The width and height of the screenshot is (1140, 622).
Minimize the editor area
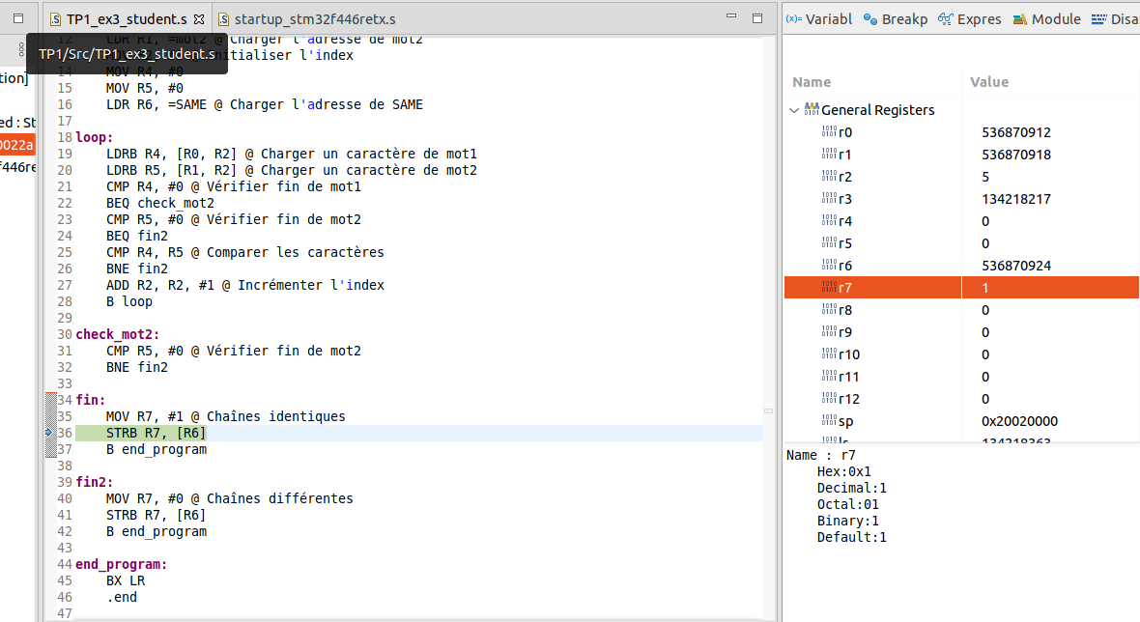pyautogui.click(x=731, y=17)
